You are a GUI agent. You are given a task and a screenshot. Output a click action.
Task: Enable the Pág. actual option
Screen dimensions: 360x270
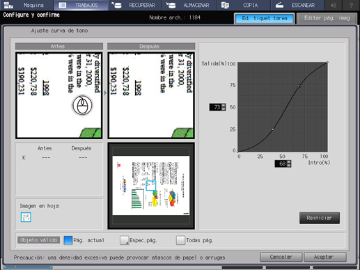point(68,240)
